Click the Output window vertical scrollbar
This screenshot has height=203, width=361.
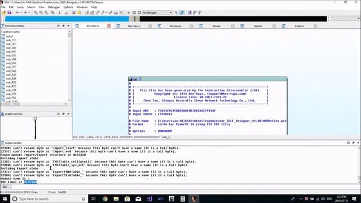pos(359,165)
